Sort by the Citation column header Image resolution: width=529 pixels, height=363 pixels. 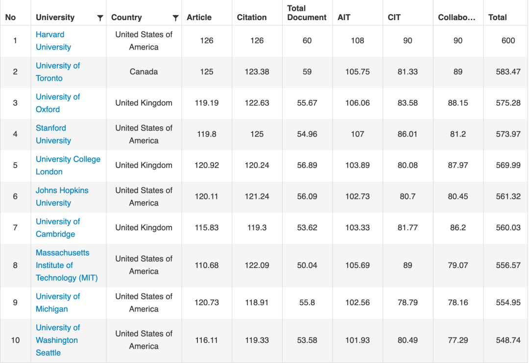[252, 18]
